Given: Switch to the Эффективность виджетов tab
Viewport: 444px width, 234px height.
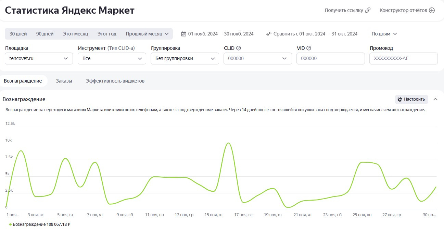Looking at the screenshot, I should point(115,81).
